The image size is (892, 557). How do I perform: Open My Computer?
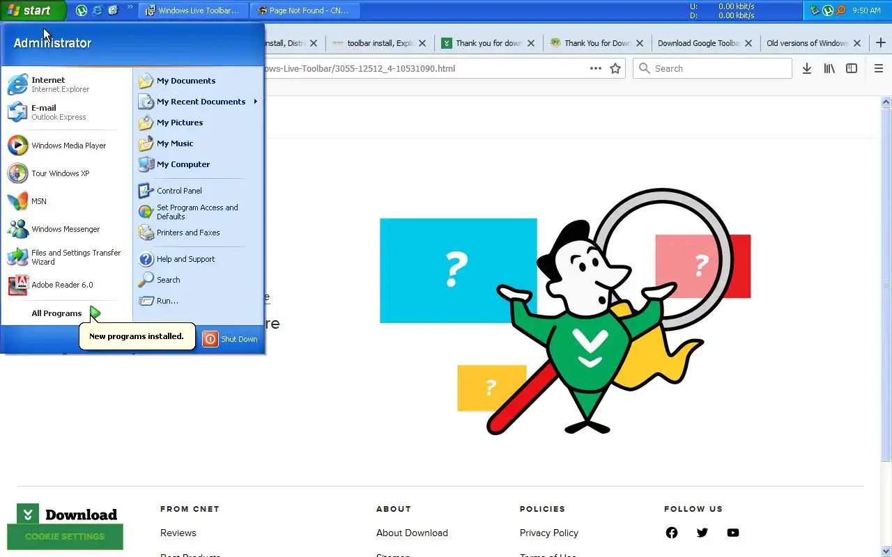[198, 164]
